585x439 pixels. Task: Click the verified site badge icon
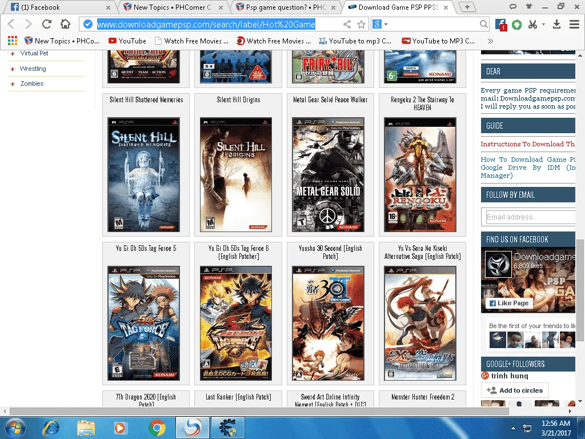pyautogui.click(x=87, y=24)
